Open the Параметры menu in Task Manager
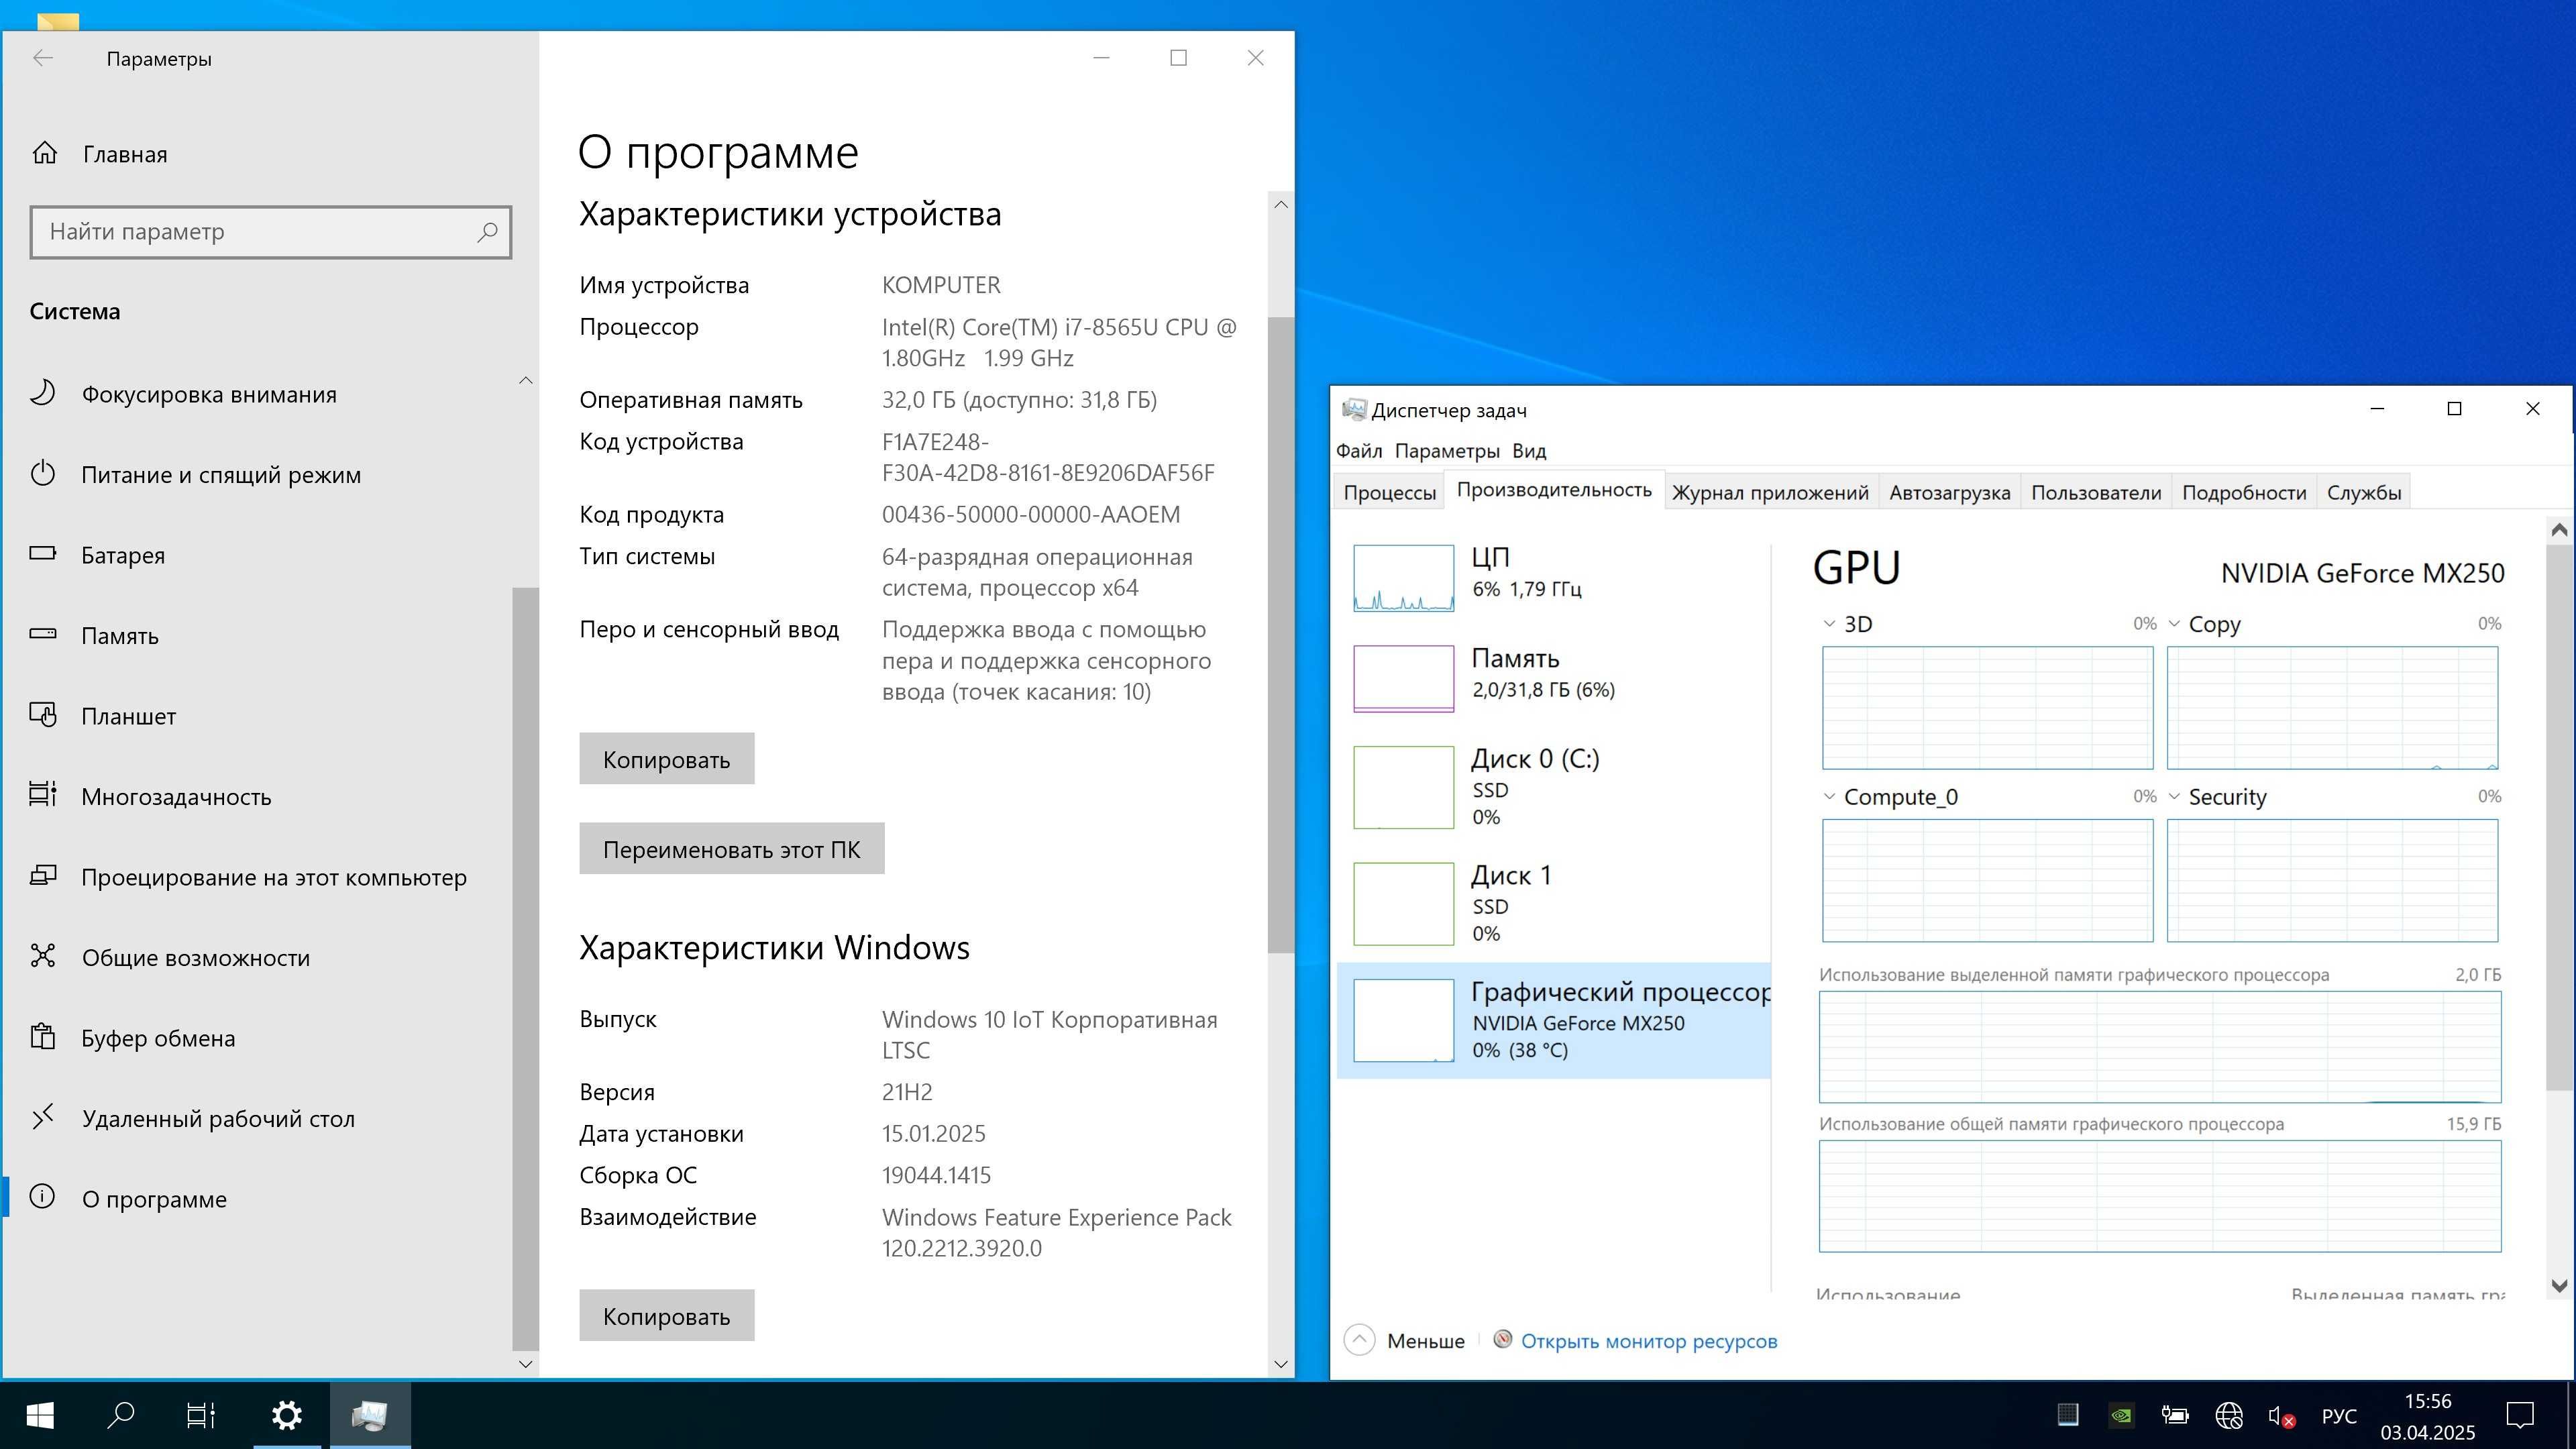 (1447, 451)
